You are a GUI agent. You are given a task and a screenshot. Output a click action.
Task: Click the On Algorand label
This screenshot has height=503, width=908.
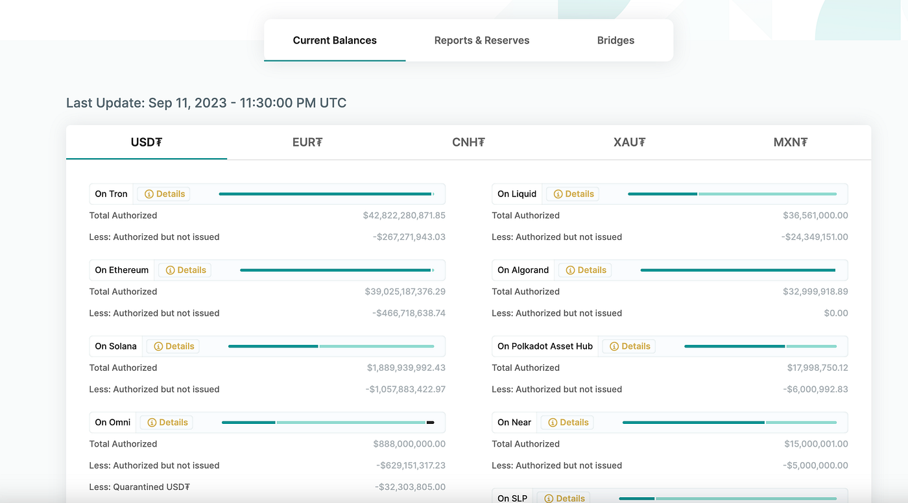[x=523, y=270]
